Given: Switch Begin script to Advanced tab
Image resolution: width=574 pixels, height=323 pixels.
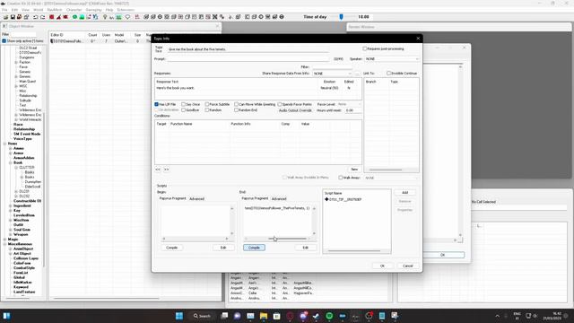Looking at the screenshot, I should (197, 199).
